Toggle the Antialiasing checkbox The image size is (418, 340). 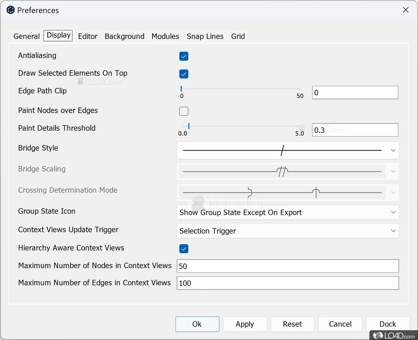184,56
